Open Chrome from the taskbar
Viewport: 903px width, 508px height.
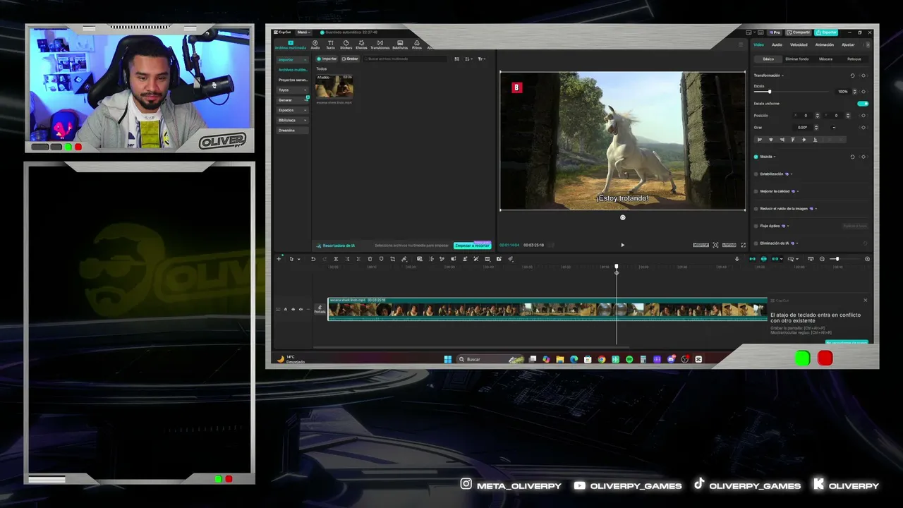coord(601,359)
